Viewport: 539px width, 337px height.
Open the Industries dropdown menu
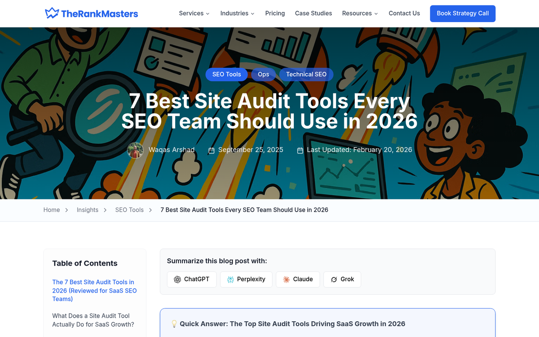237,13
